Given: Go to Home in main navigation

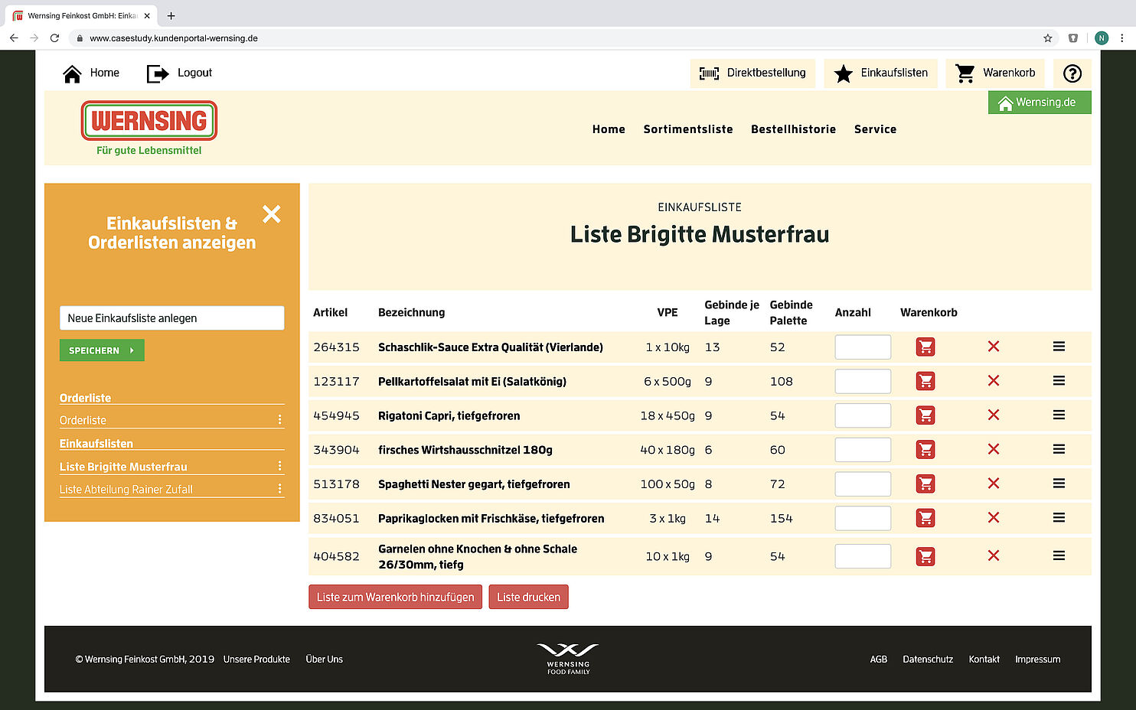Looking at the screenshot, I should click(609, 129).
